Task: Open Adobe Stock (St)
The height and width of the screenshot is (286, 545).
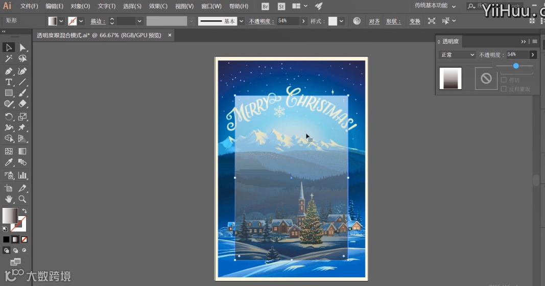Action: point(281,6)
